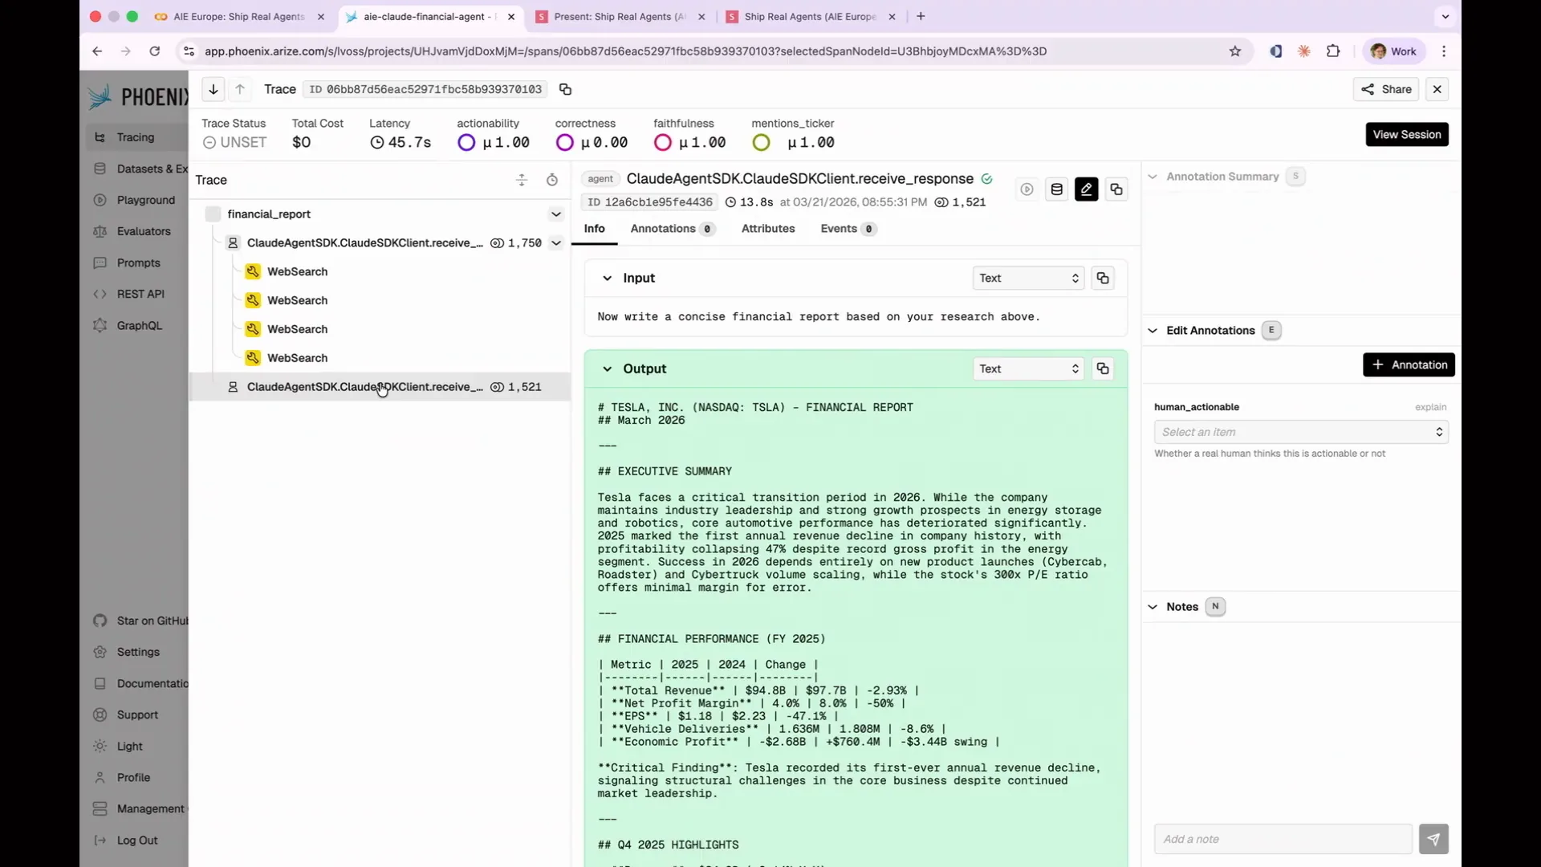Screen dimensions: 1541x867
Task: Click the mentions_ticker score circle
Action: (762, 143)
